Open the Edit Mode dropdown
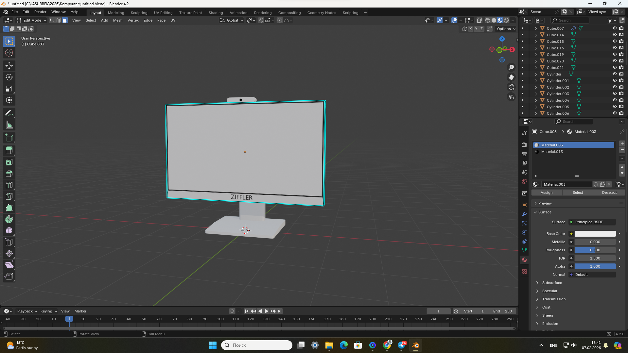The width and height of the screenshot is (628, 353). pyautogui.click(x=32, y=20)
